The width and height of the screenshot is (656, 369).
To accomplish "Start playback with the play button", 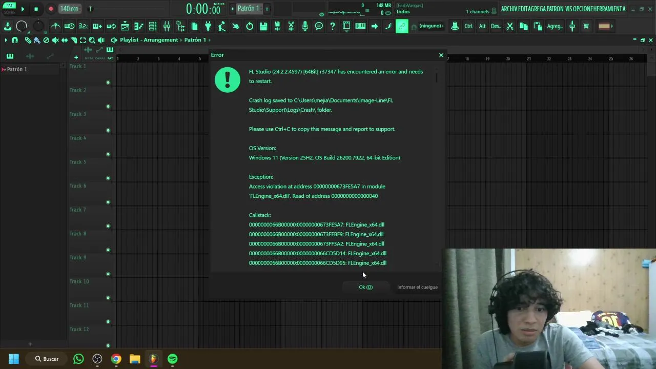I will 23,9.
